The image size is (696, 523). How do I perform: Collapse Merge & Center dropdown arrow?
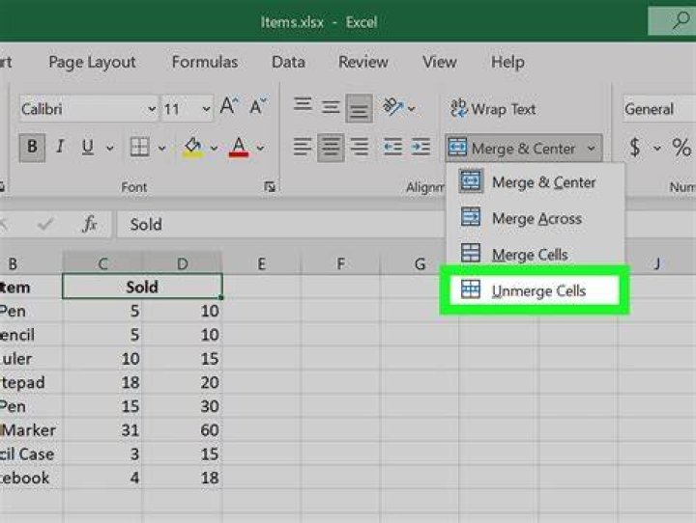pos(592,148)
